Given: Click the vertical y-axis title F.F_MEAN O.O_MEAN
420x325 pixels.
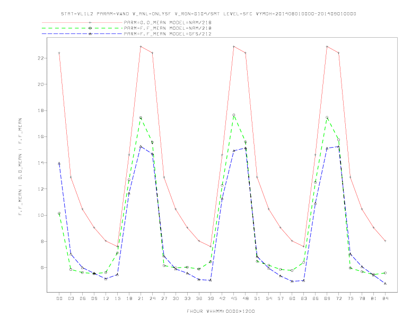Looking at the screenshot, I should 20,167.
